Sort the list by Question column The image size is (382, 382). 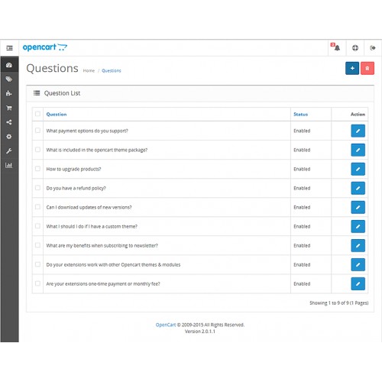(57, 115)
